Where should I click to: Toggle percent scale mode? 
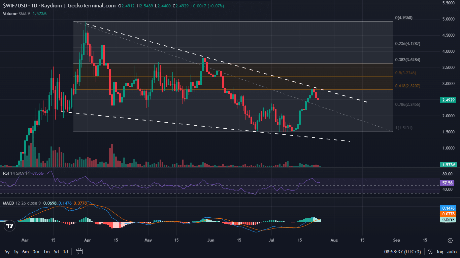point(430,252)
